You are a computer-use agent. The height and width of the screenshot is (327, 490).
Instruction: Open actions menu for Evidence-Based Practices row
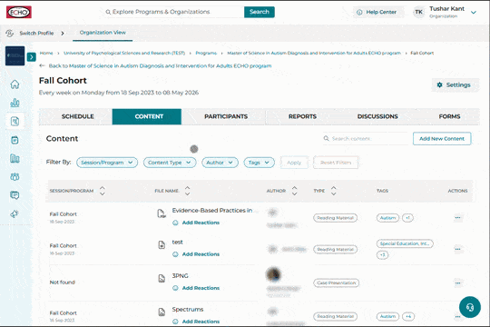click(457, 217)
